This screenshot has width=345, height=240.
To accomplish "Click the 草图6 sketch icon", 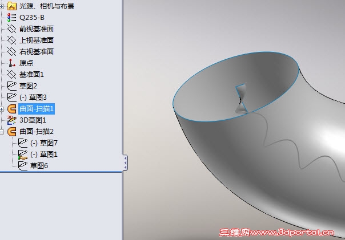I will [x=22, y=166].
